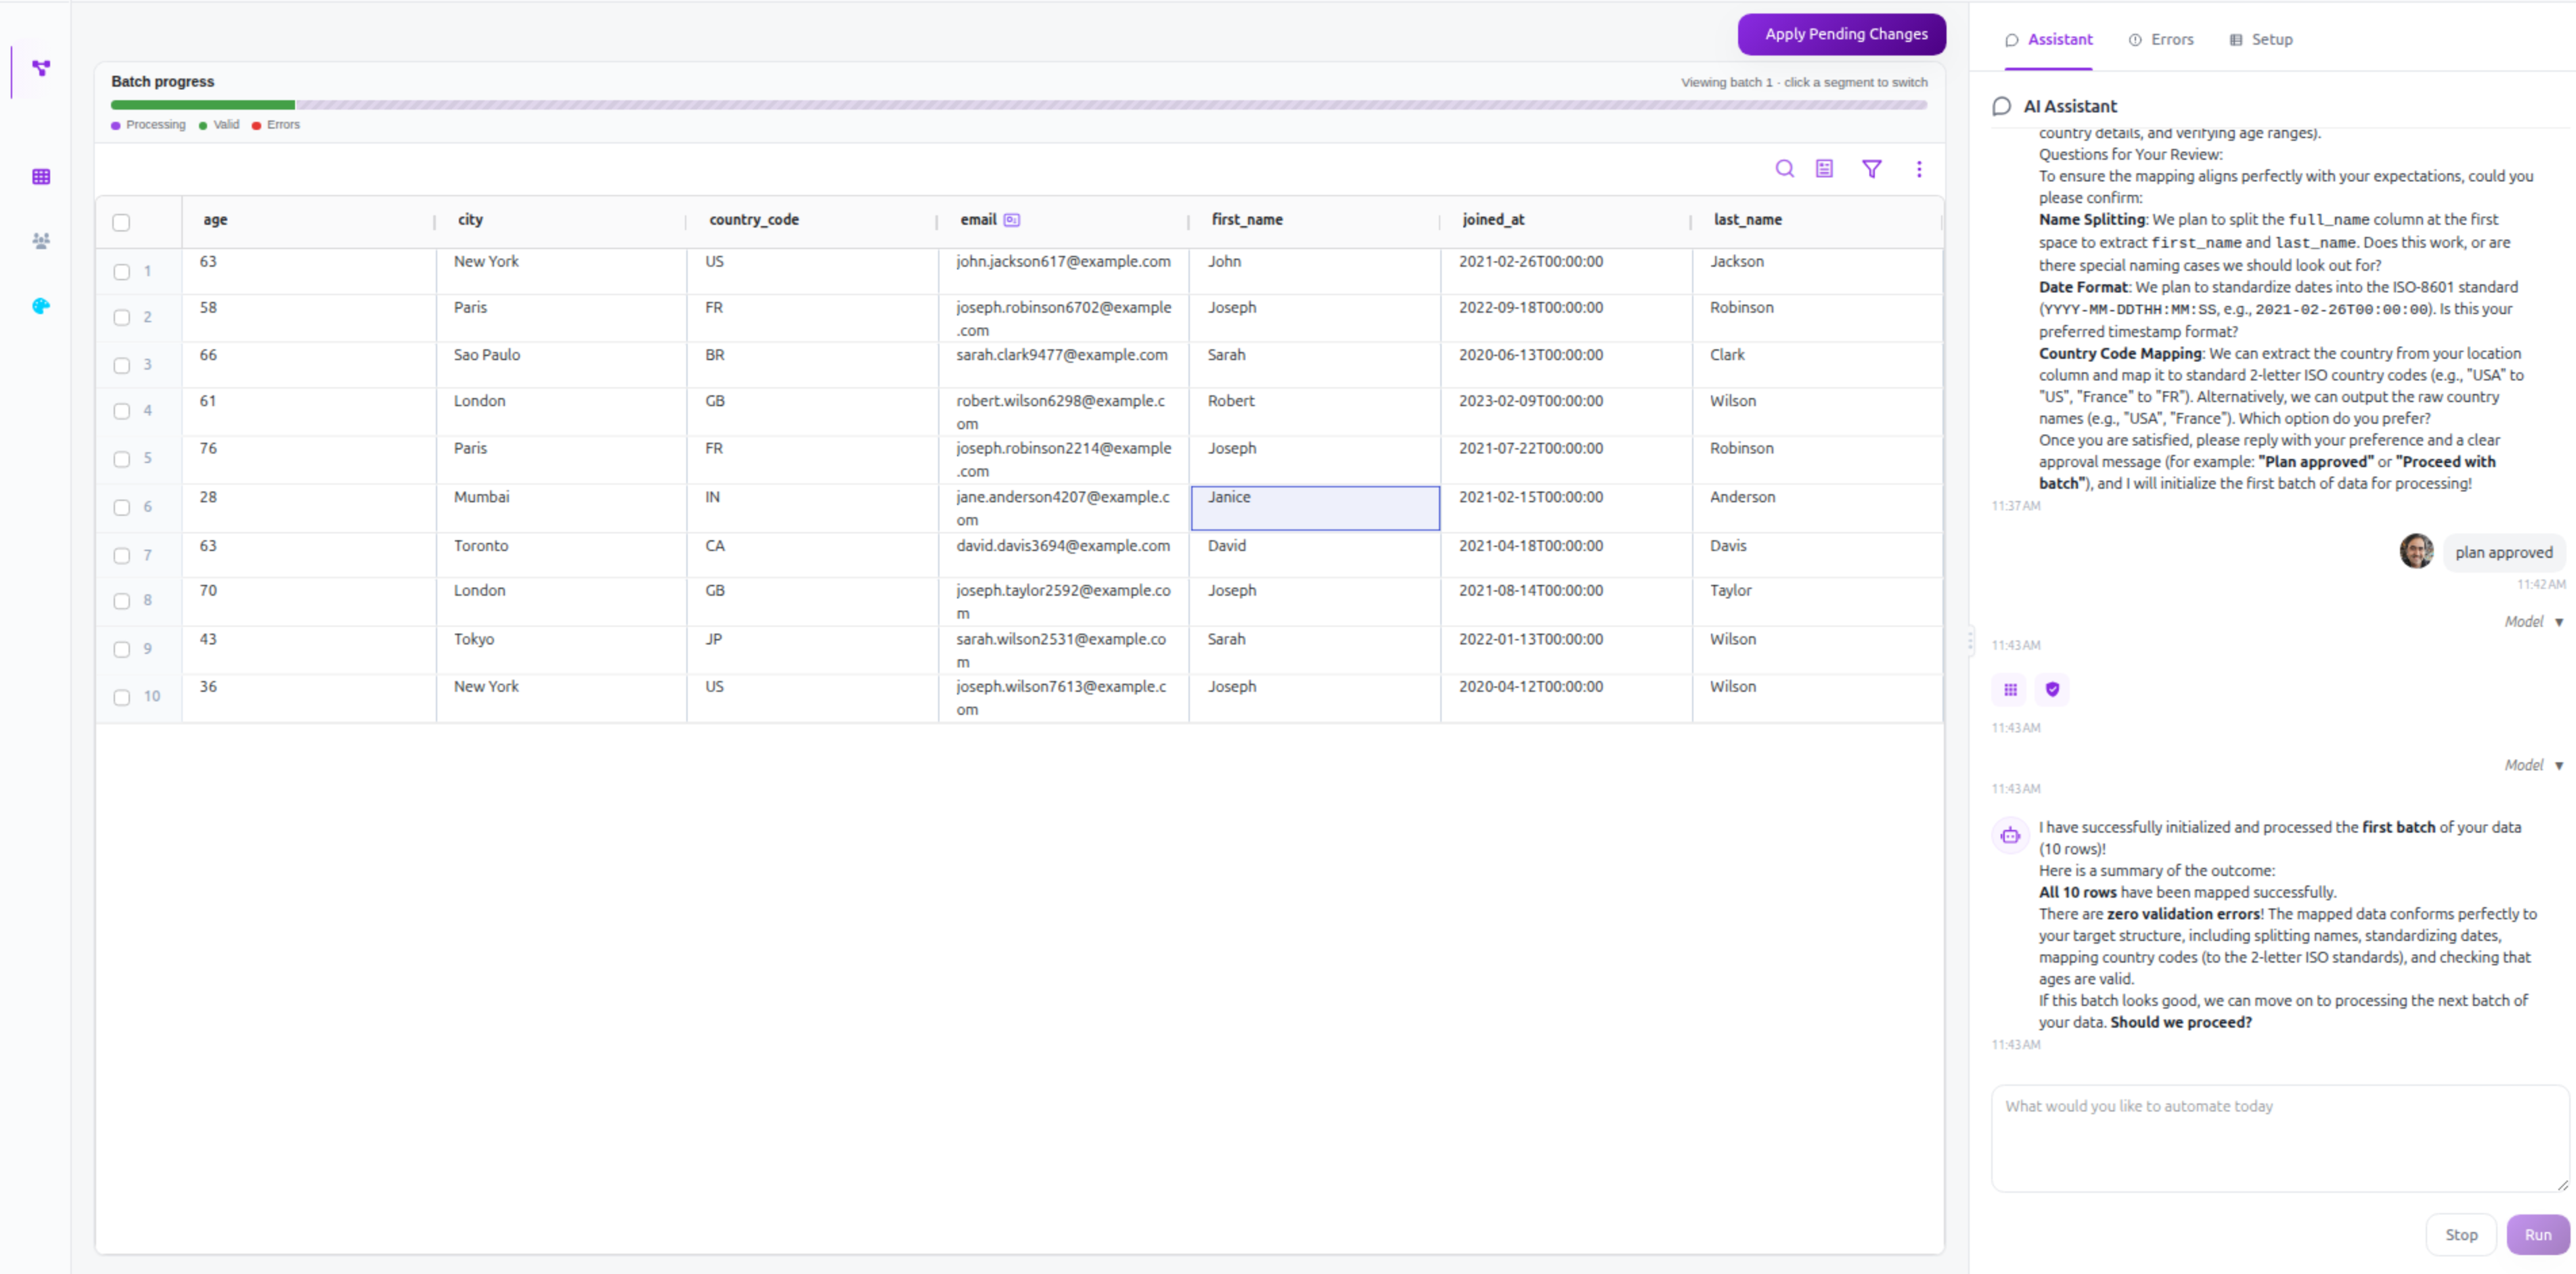This screenshot has width=2576, height=1274.
Task: Switch to the Assistant tab
Action: pos(2048,40)
